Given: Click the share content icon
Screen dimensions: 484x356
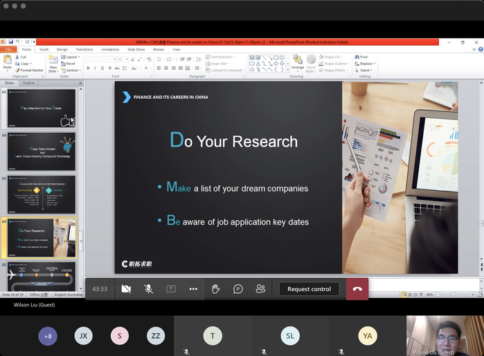Looking at the screenshot, I should click(170, 289).
